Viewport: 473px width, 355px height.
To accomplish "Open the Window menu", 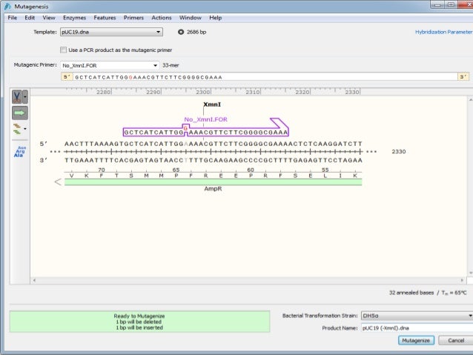I will [x=191, y=18].
